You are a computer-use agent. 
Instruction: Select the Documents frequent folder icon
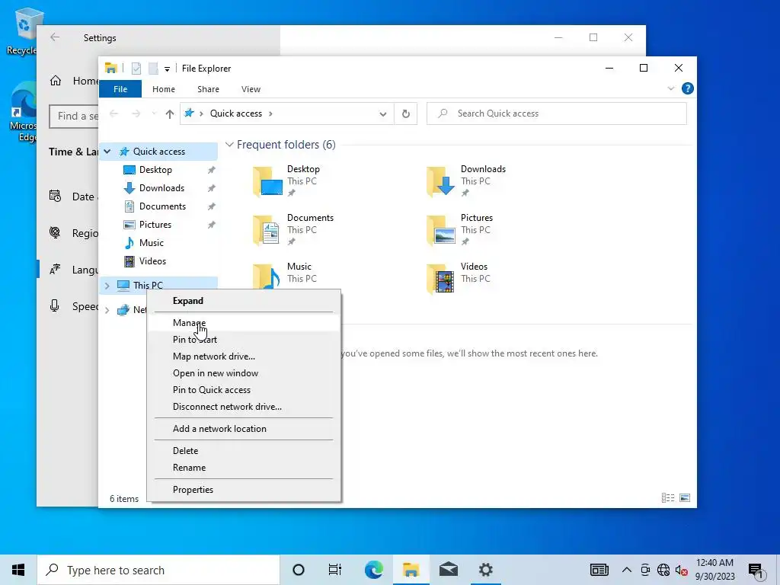click(x=267, y=230)
